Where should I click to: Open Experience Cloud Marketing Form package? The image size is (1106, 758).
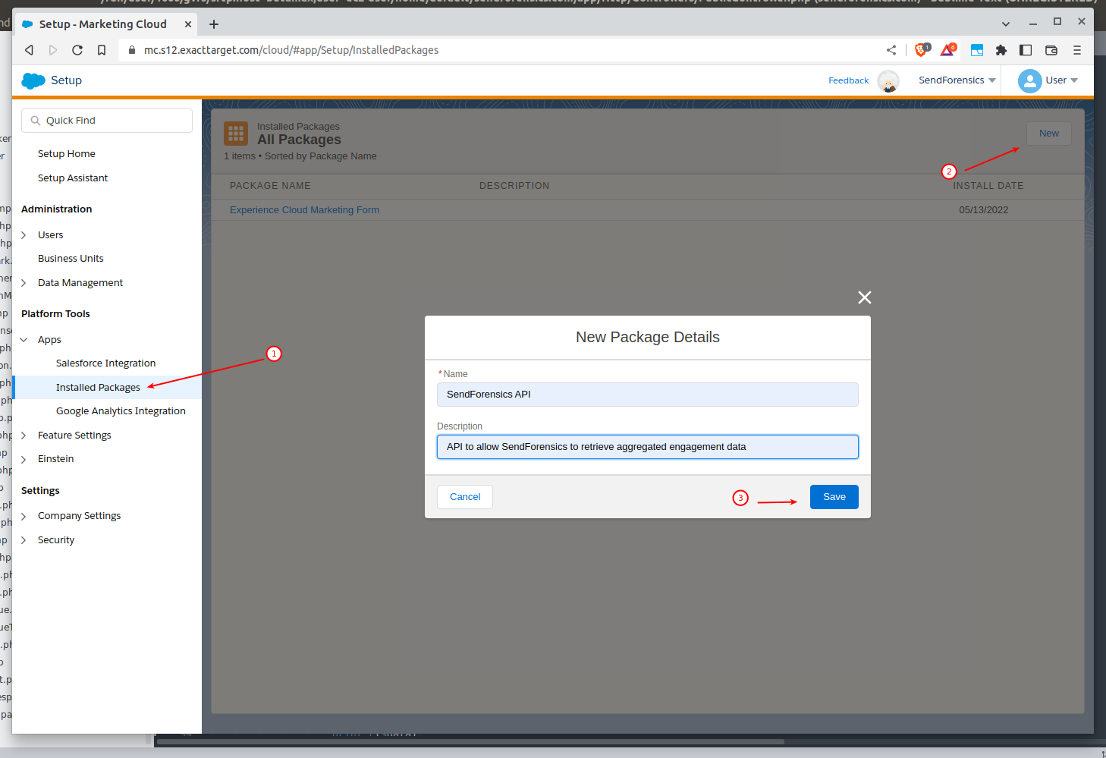304,210
